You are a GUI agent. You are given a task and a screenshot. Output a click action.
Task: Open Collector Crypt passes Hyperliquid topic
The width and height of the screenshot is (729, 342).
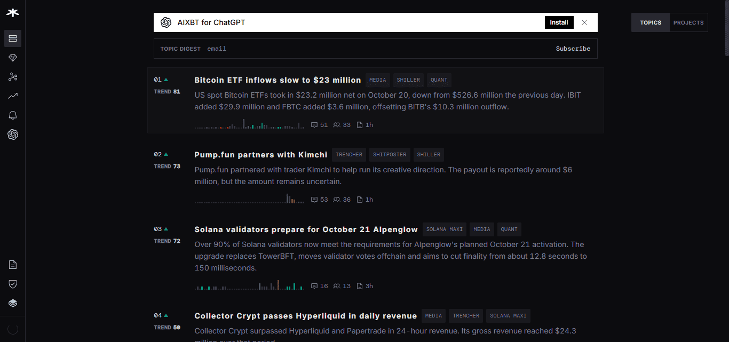point(305,316)
